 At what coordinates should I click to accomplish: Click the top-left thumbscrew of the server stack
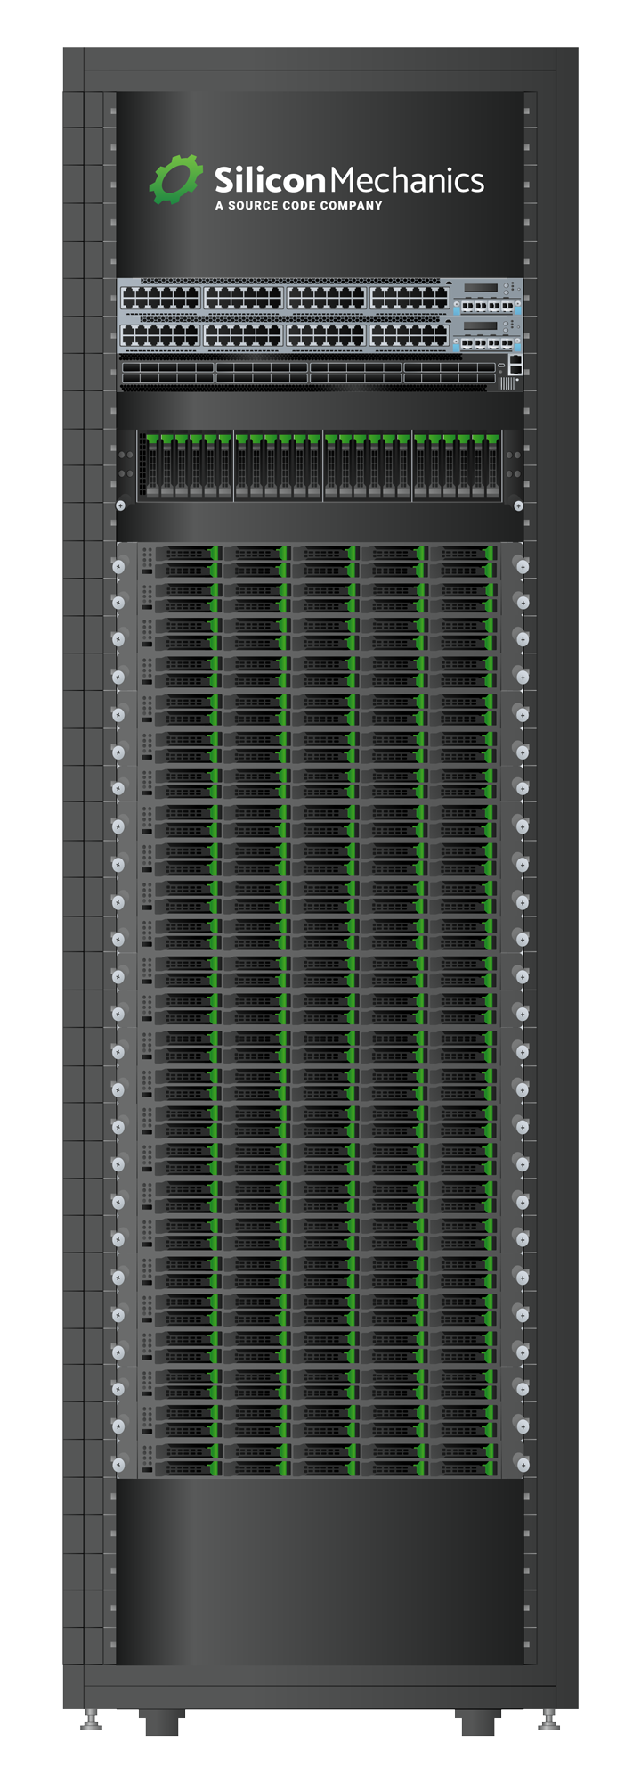(118, 565)
